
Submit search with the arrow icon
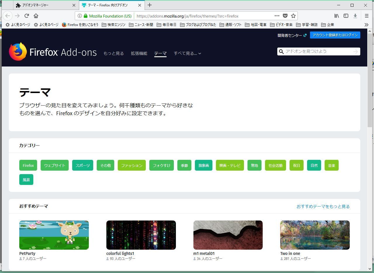click(x=355, y=52)
